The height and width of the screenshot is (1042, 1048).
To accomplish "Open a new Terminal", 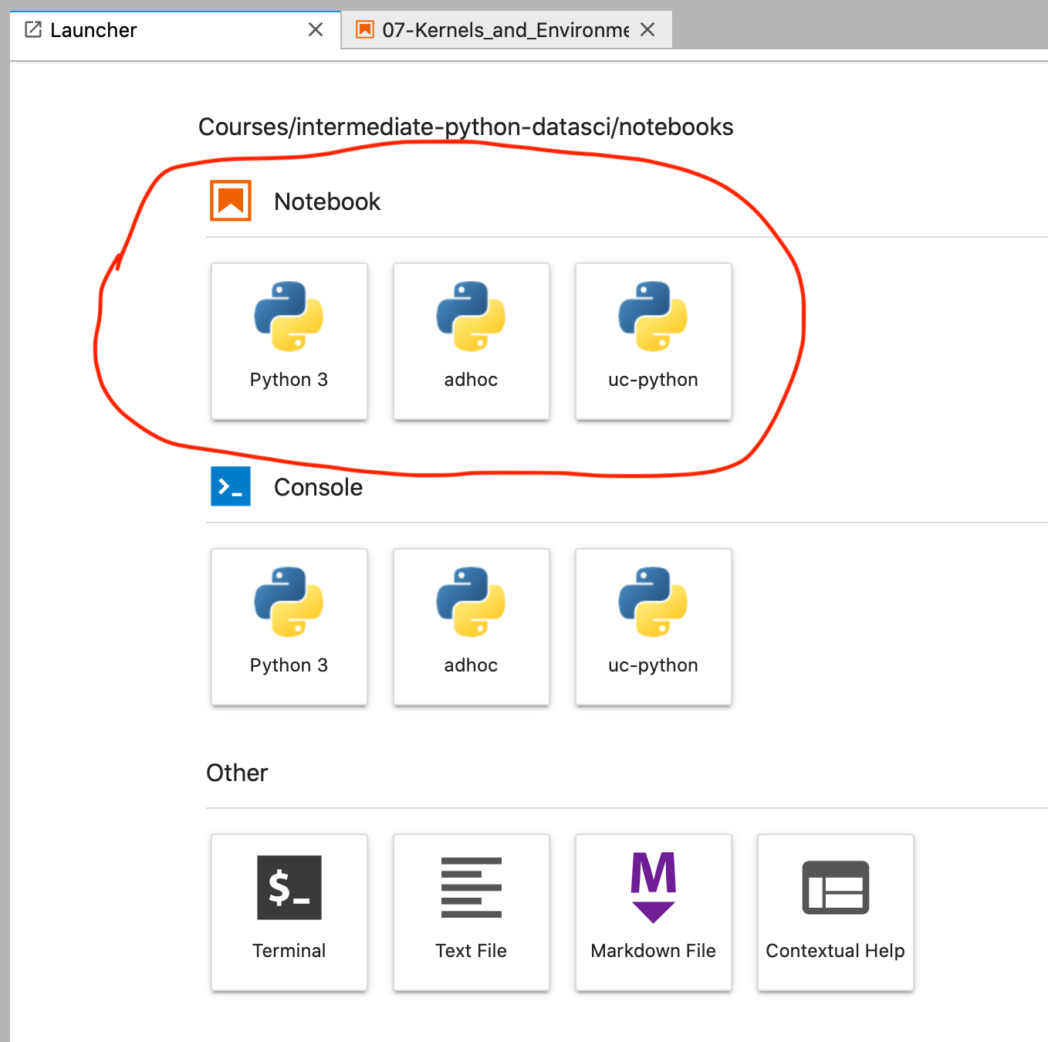I will click(x=289, y=912).
